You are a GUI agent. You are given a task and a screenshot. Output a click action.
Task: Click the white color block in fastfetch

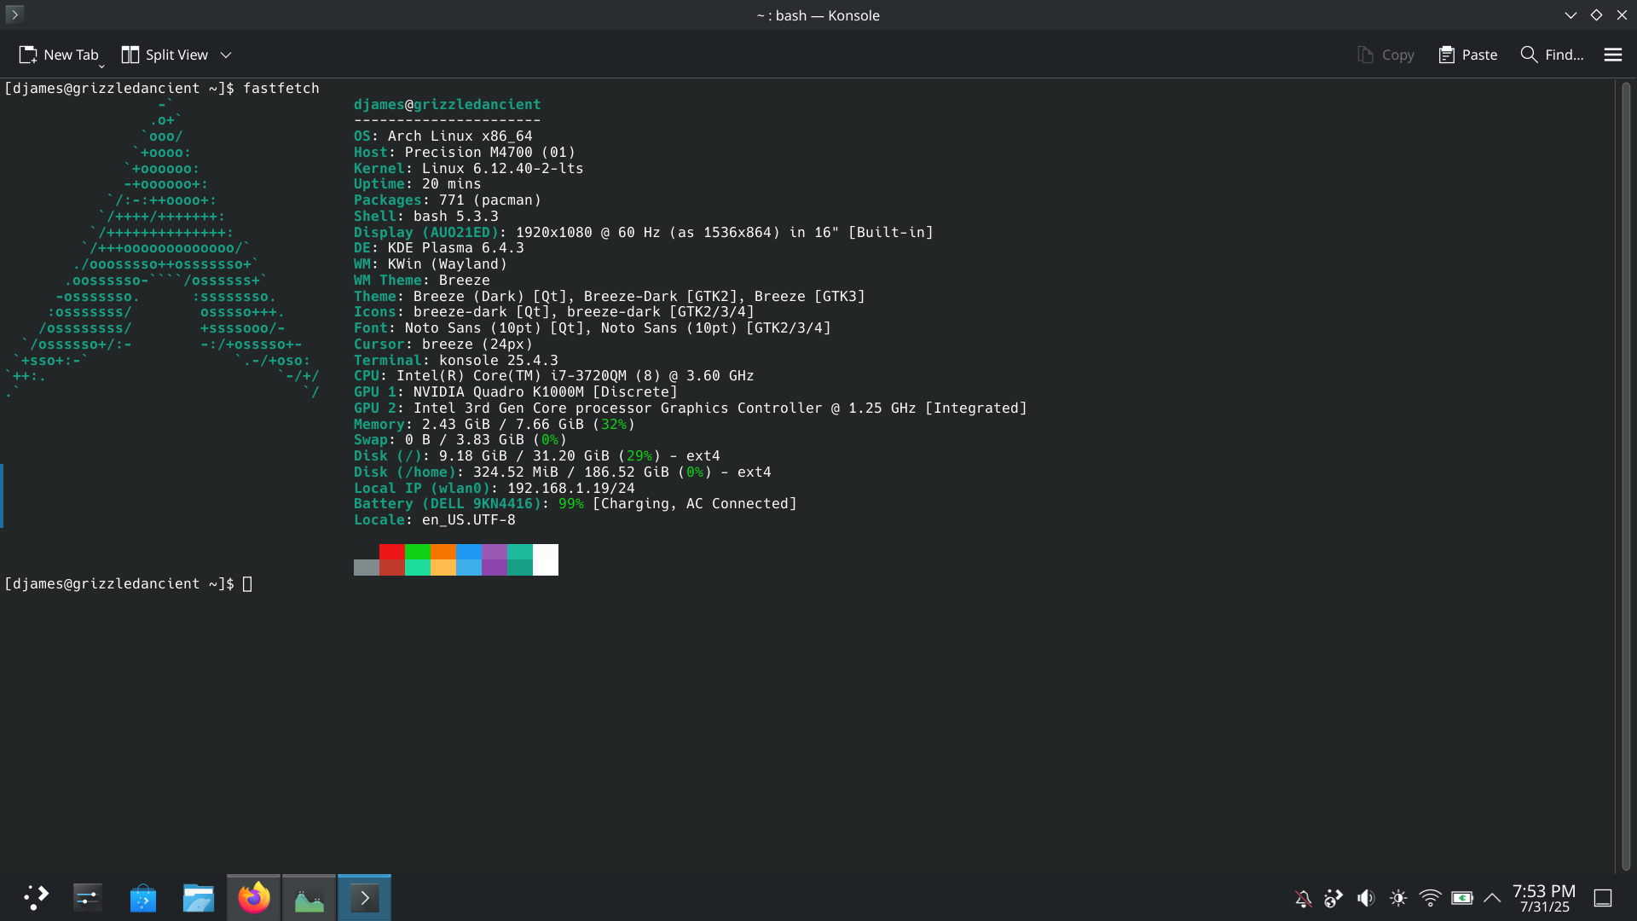click(x=546, y=559)
